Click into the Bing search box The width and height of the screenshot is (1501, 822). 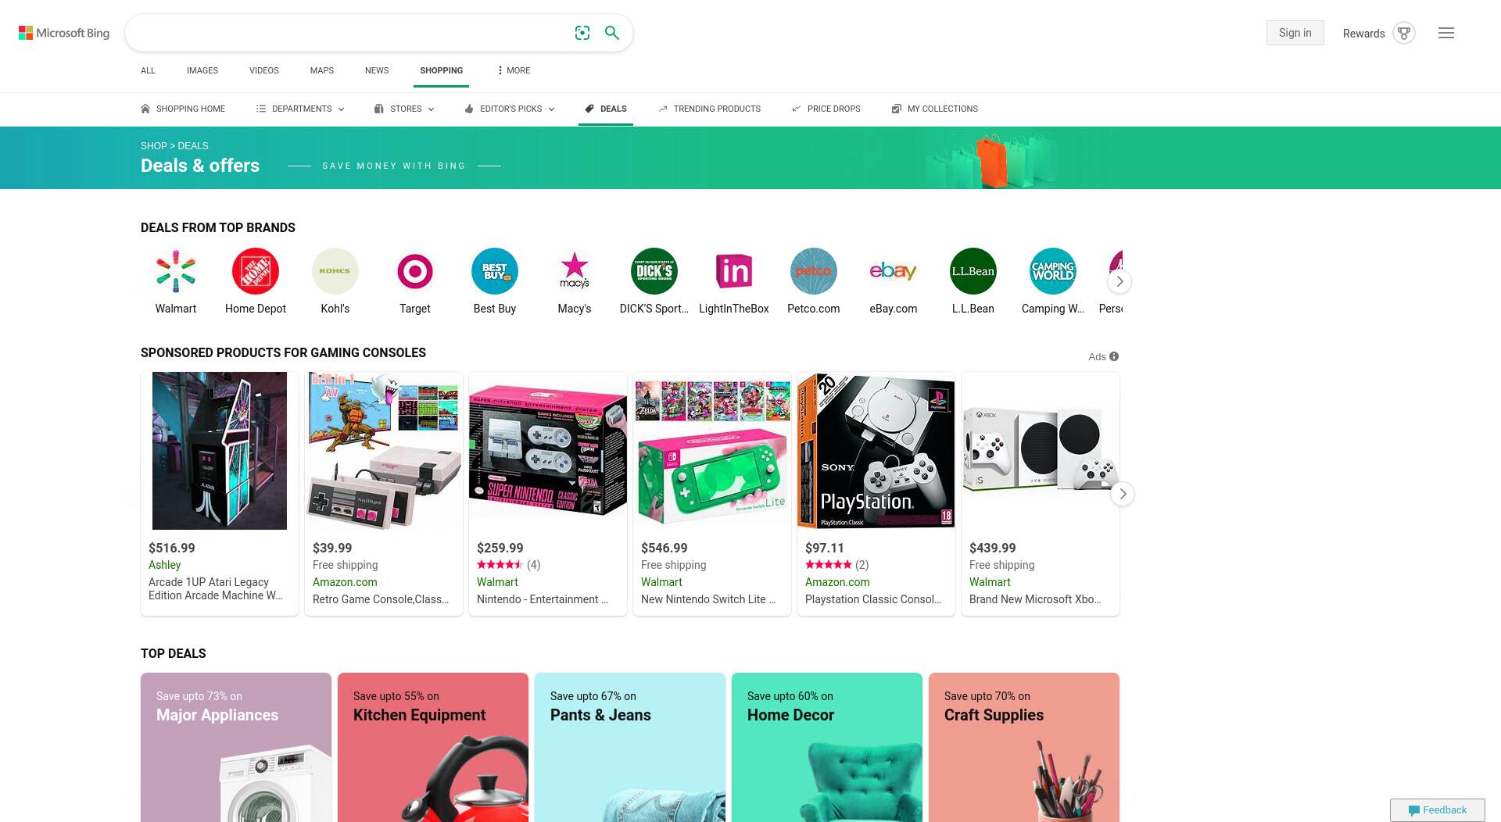(349, 33)
